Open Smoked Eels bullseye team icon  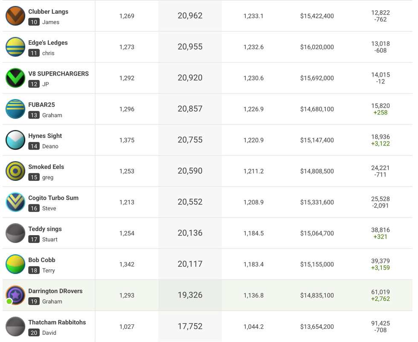(x=15, y=171)
